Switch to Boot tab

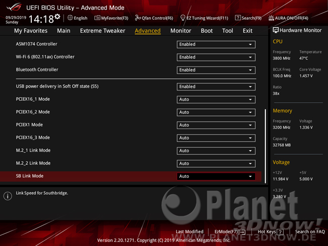207,31
